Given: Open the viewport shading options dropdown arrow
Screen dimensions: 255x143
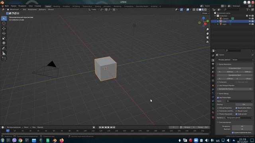Looking at the screenshot, I should [x=208, y=10].
